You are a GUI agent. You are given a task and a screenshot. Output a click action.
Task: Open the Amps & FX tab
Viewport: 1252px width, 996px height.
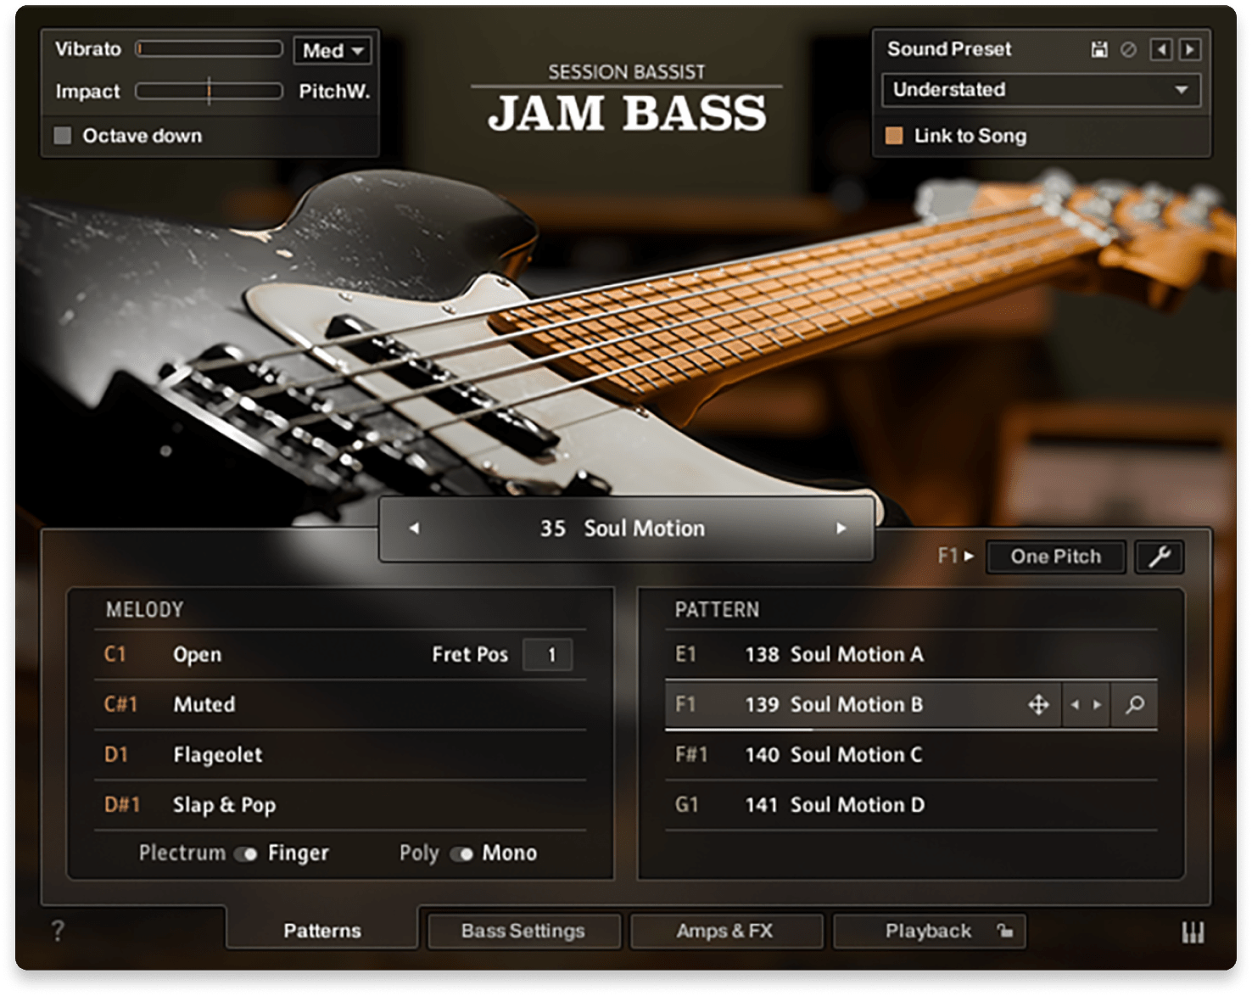point(725,931)
